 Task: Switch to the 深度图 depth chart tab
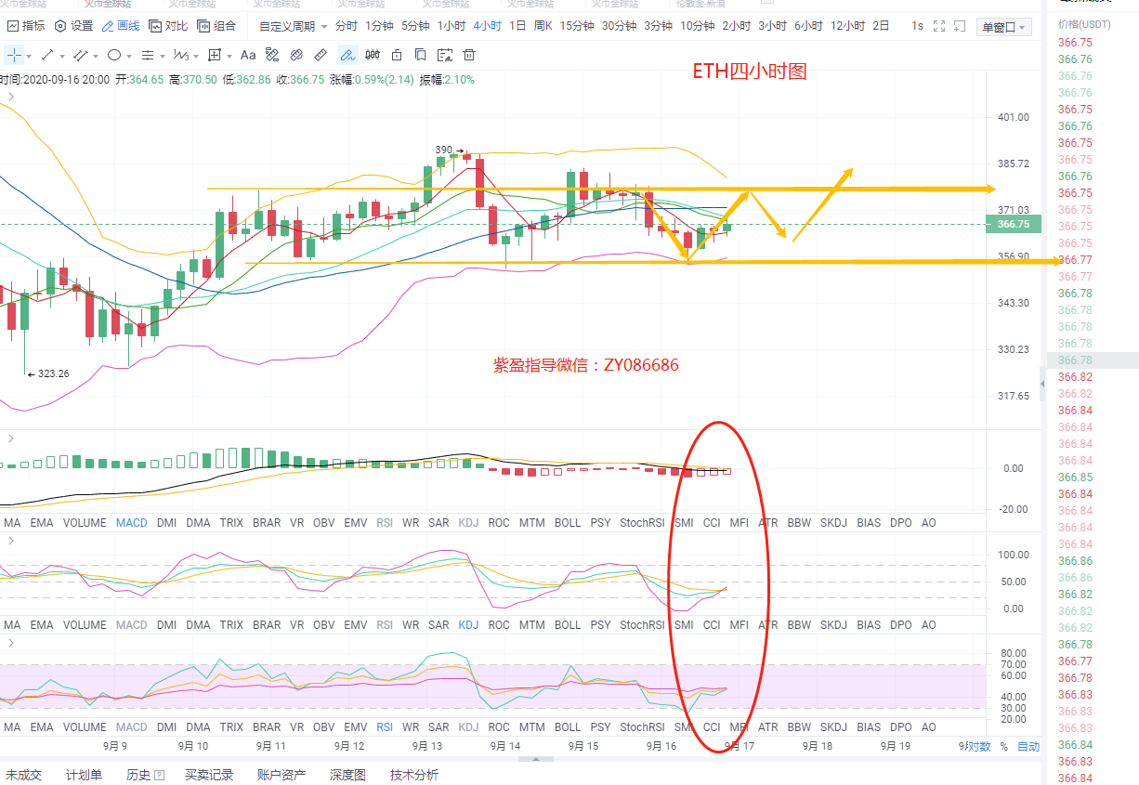coord(347,775)
